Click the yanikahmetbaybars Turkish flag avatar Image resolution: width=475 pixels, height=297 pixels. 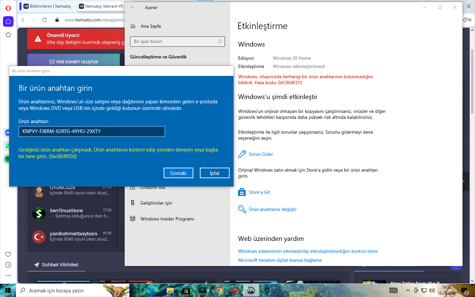click(39, 237)
